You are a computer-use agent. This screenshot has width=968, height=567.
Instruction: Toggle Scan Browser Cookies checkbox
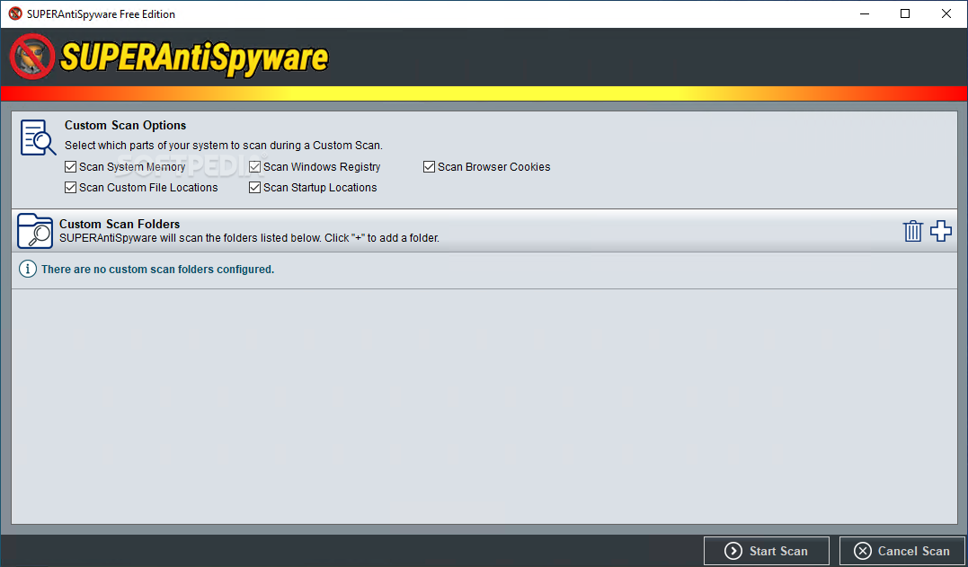429,166
